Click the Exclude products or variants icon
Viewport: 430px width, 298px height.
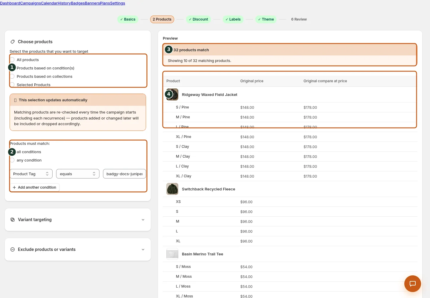coord(13,249)
